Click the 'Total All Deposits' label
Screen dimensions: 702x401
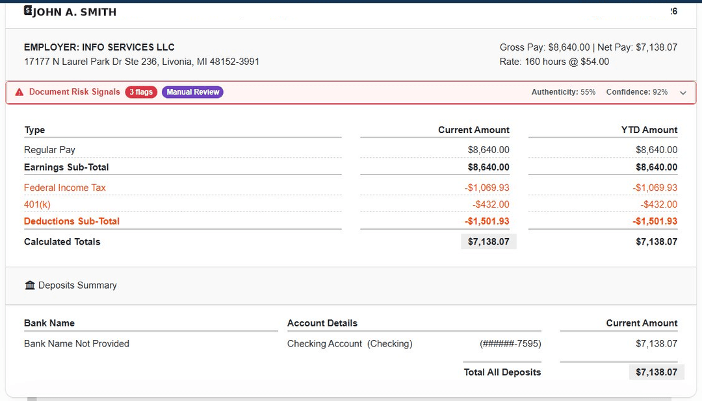point(502,372)
